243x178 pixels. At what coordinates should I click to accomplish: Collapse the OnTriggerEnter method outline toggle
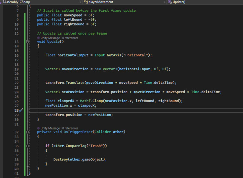[x=27, y=132]
